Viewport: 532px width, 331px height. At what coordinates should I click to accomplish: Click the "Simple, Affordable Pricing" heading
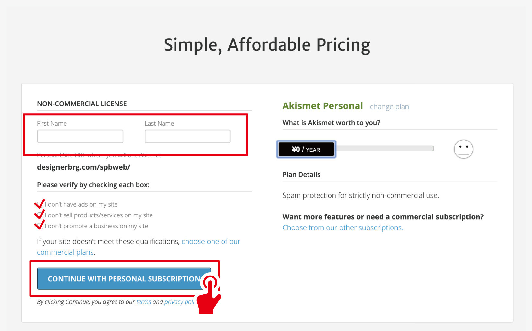click(267, 45)
